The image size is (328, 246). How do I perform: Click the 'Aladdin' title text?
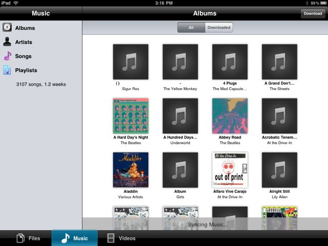tap(131, 191)
